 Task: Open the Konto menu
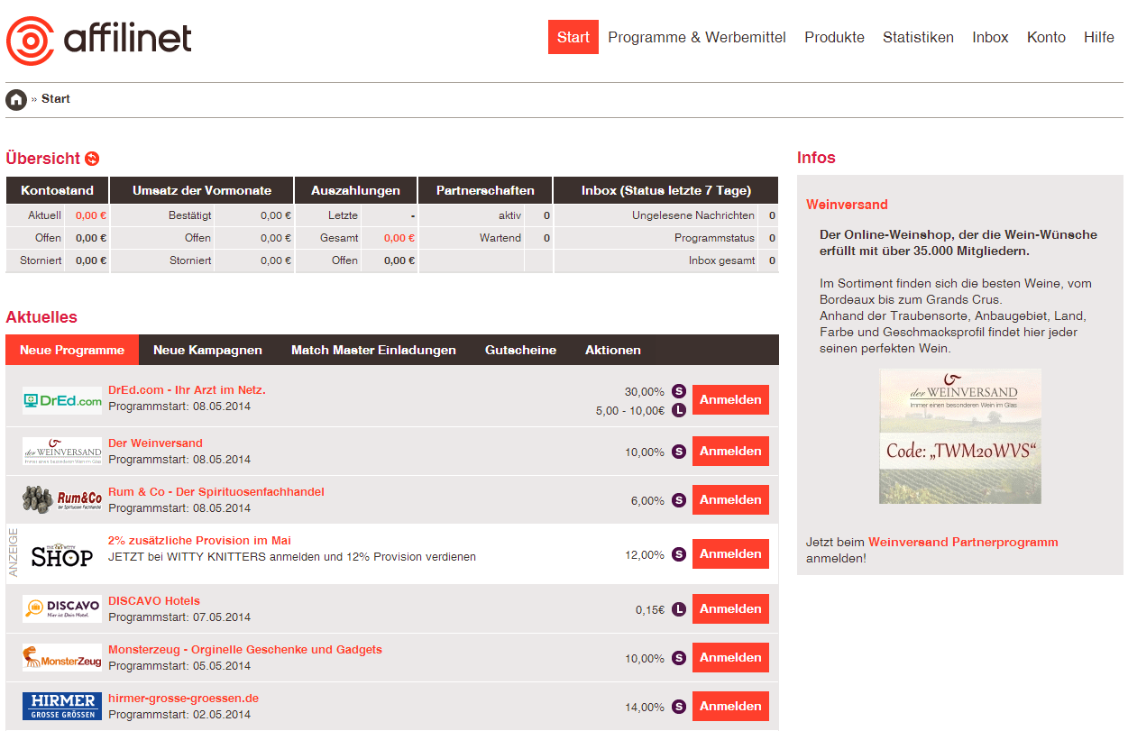(x=1046, y=37)
